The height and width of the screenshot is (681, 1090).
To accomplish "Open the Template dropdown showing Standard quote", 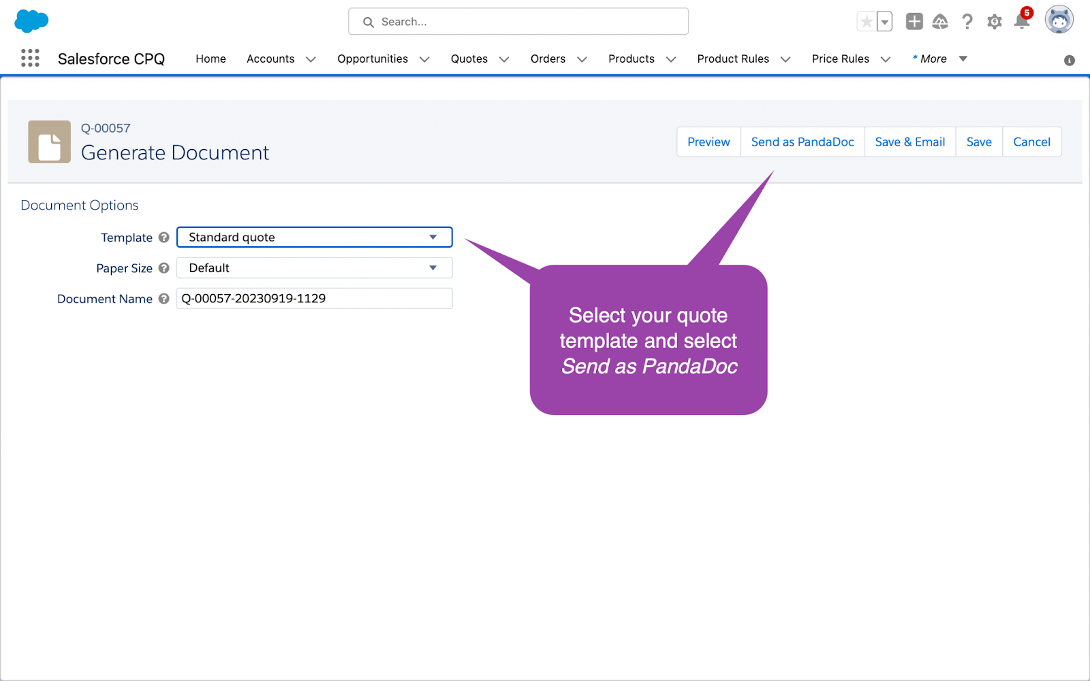I will [x=315, y=237].
